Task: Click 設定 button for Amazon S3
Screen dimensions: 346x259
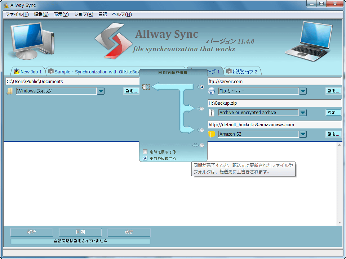Action: tap(333, 134)
